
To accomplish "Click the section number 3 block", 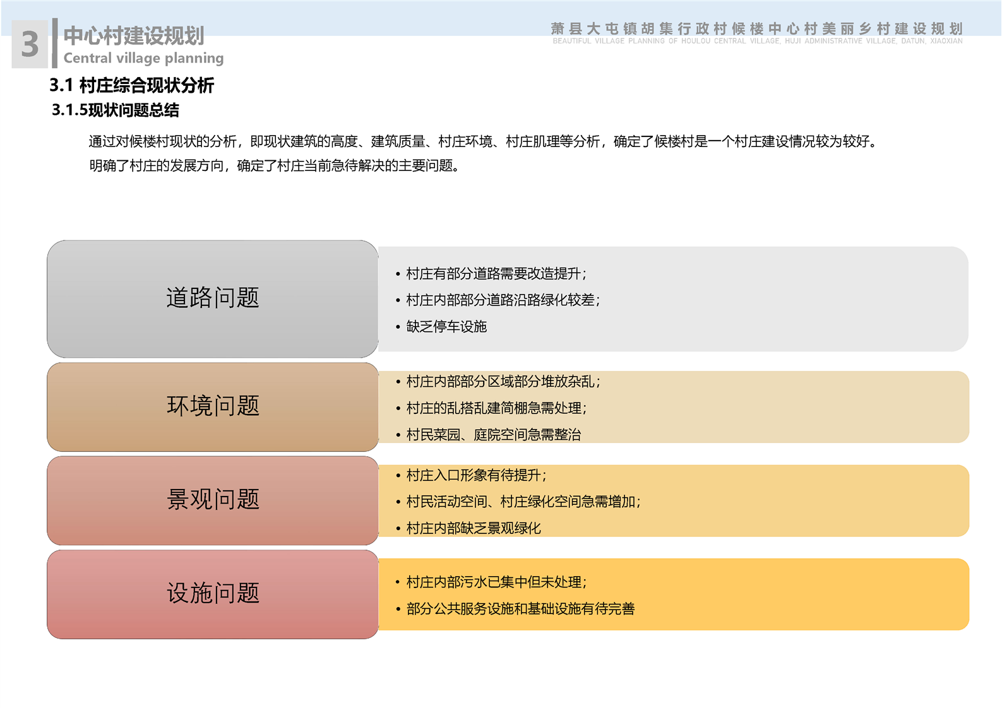I will coord(30,44).
